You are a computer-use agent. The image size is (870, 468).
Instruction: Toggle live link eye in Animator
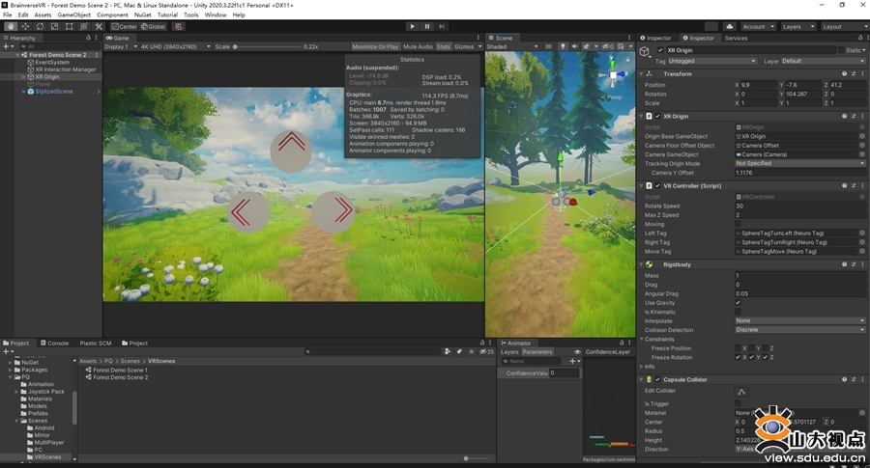(x=577, y=352)
